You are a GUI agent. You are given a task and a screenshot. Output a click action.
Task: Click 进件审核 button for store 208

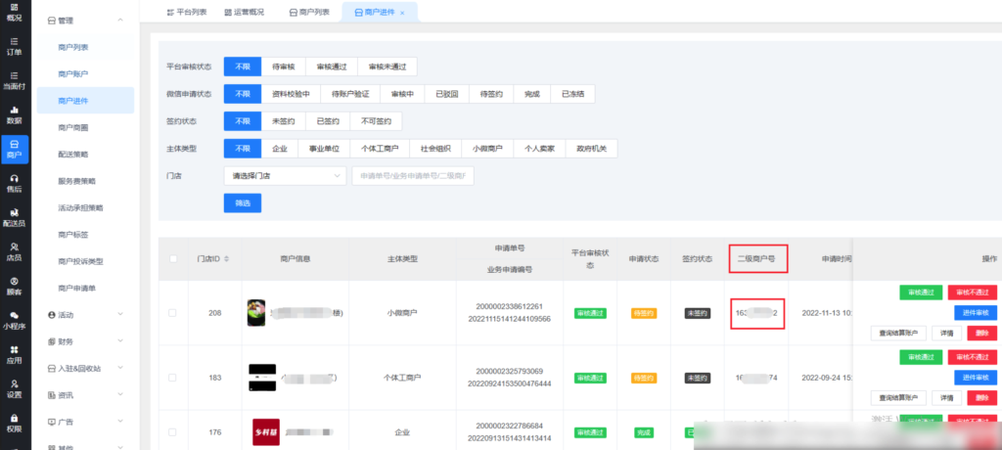[x=976, y=313]
